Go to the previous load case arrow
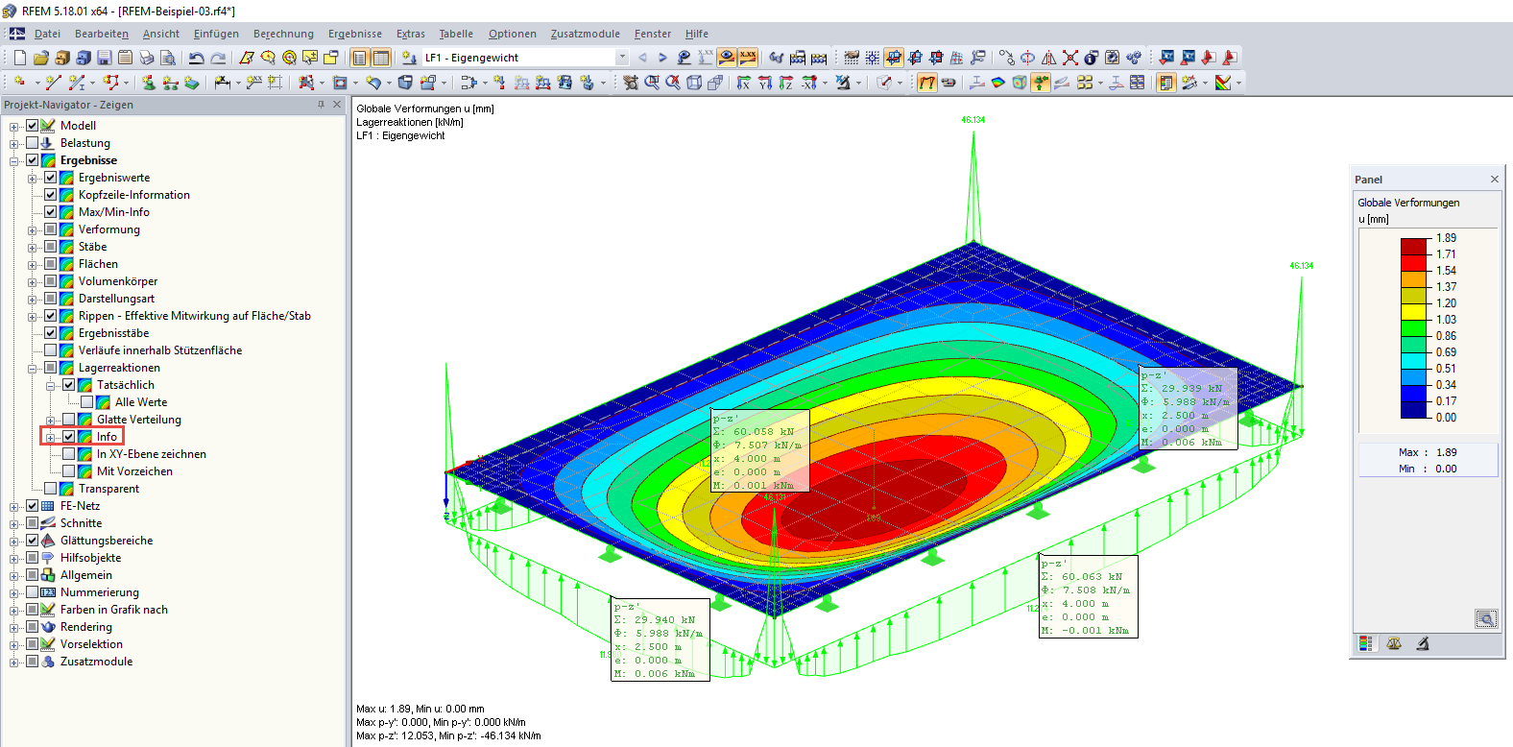Viewport: 1513px width, 747px height. [642, 58]
